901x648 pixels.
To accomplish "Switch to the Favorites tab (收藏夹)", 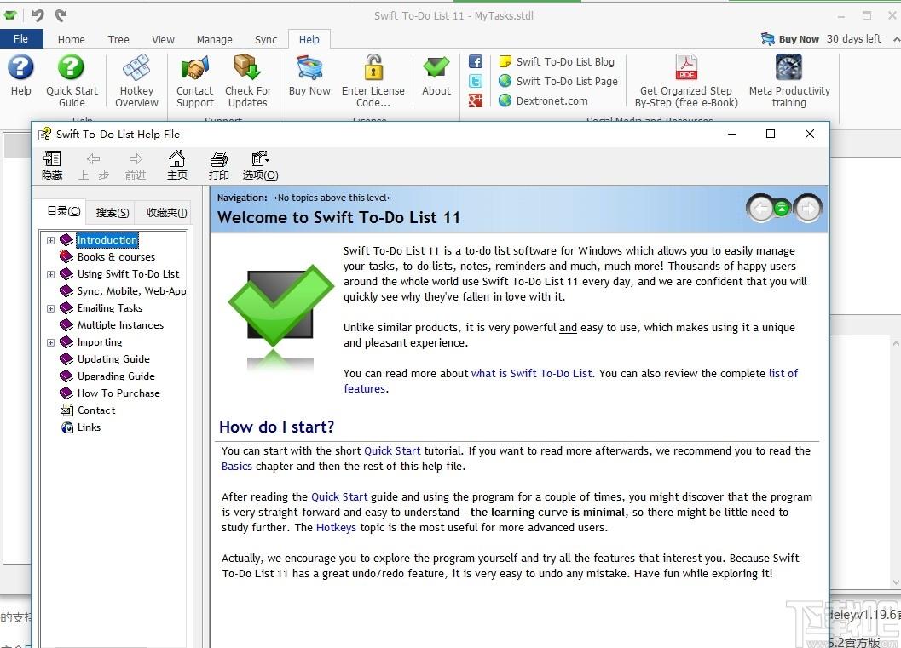I will click(166, 212).
